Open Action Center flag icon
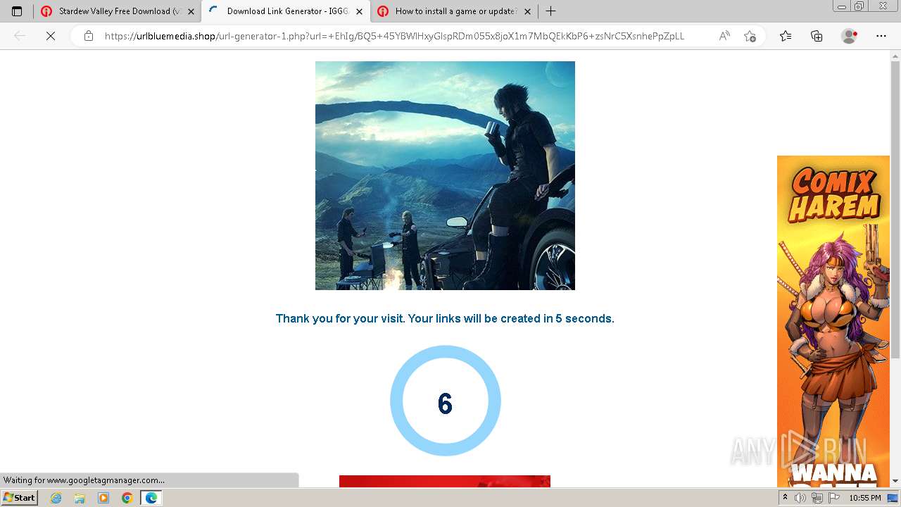The height and width of the screenshot is (507, 901). tap(833, 498)
